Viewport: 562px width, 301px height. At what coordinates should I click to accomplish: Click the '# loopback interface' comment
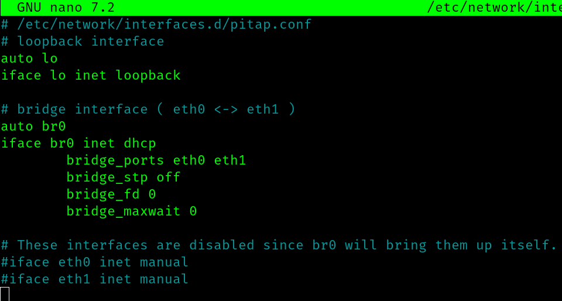click(x=83, y=42)
